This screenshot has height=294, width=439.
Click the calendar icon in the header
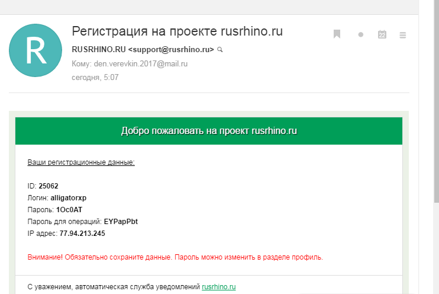(382, 34)
